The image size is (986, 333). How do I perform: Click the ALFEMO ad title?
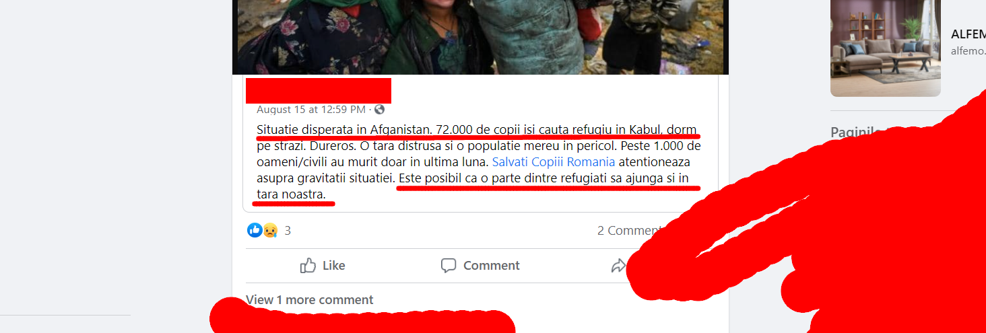click(x=968, y=34)
